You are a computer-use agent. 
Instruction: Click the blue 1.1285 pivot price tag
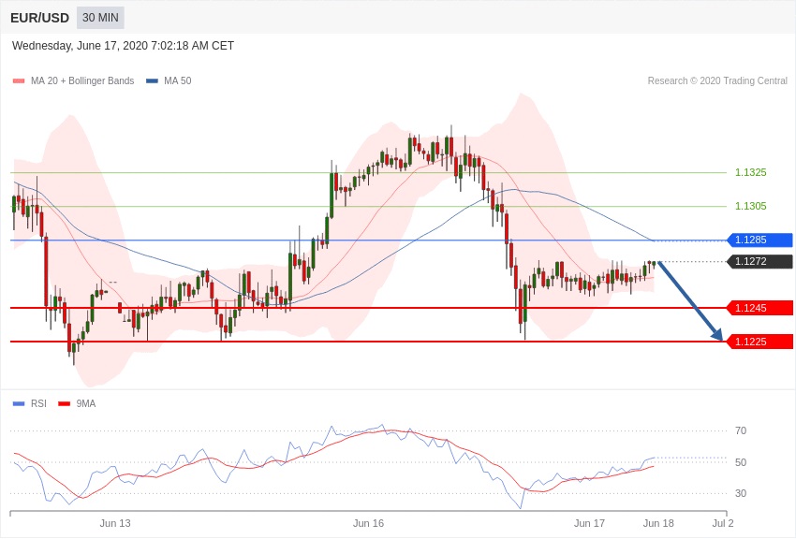(760, 240)
